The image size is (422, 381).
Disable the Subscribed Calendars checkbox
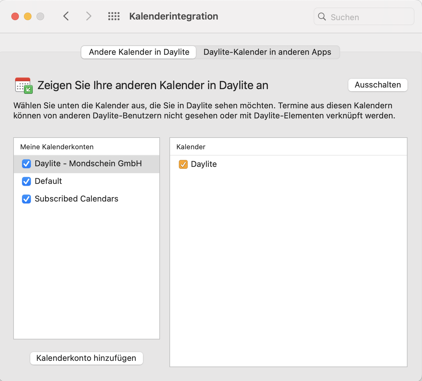coord(26,199)
